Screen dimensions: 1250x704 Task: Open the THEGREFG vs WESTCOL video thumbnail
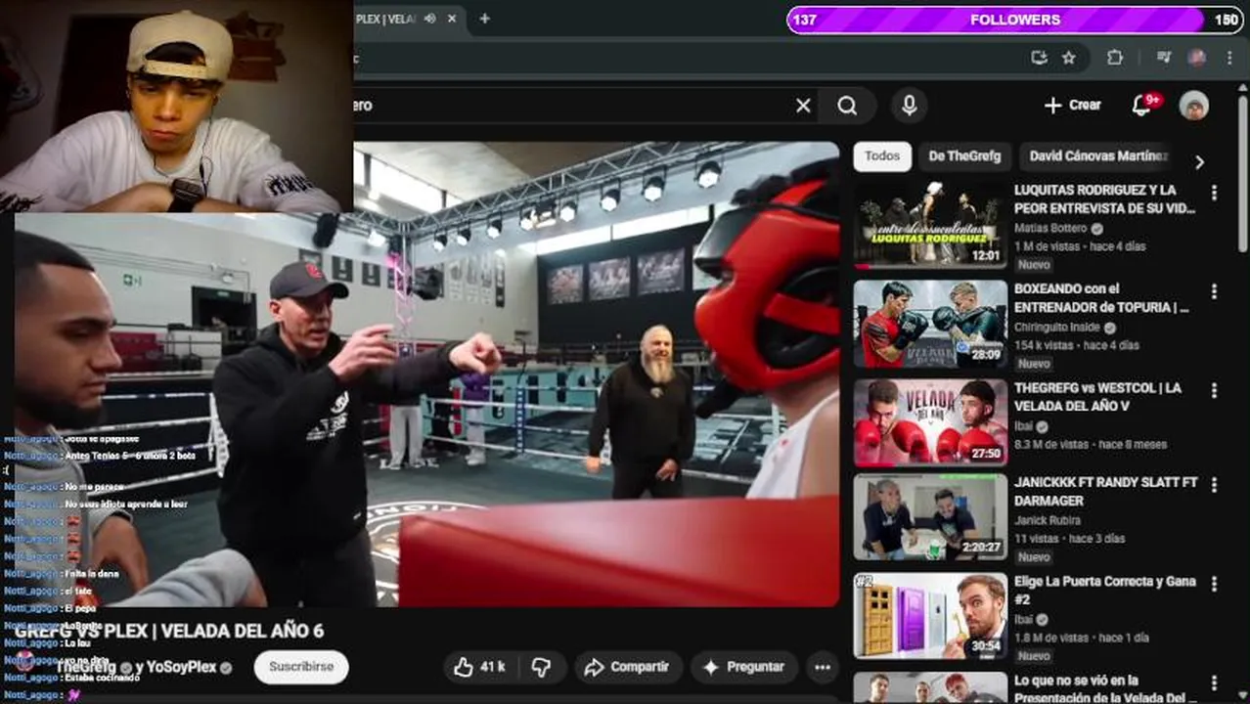tap(930, 421)
